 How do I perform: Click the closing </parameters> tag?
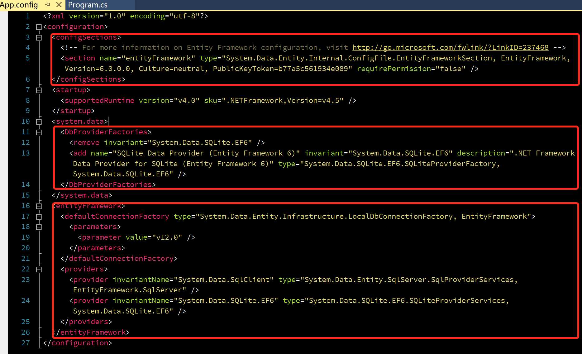[97, 248]
